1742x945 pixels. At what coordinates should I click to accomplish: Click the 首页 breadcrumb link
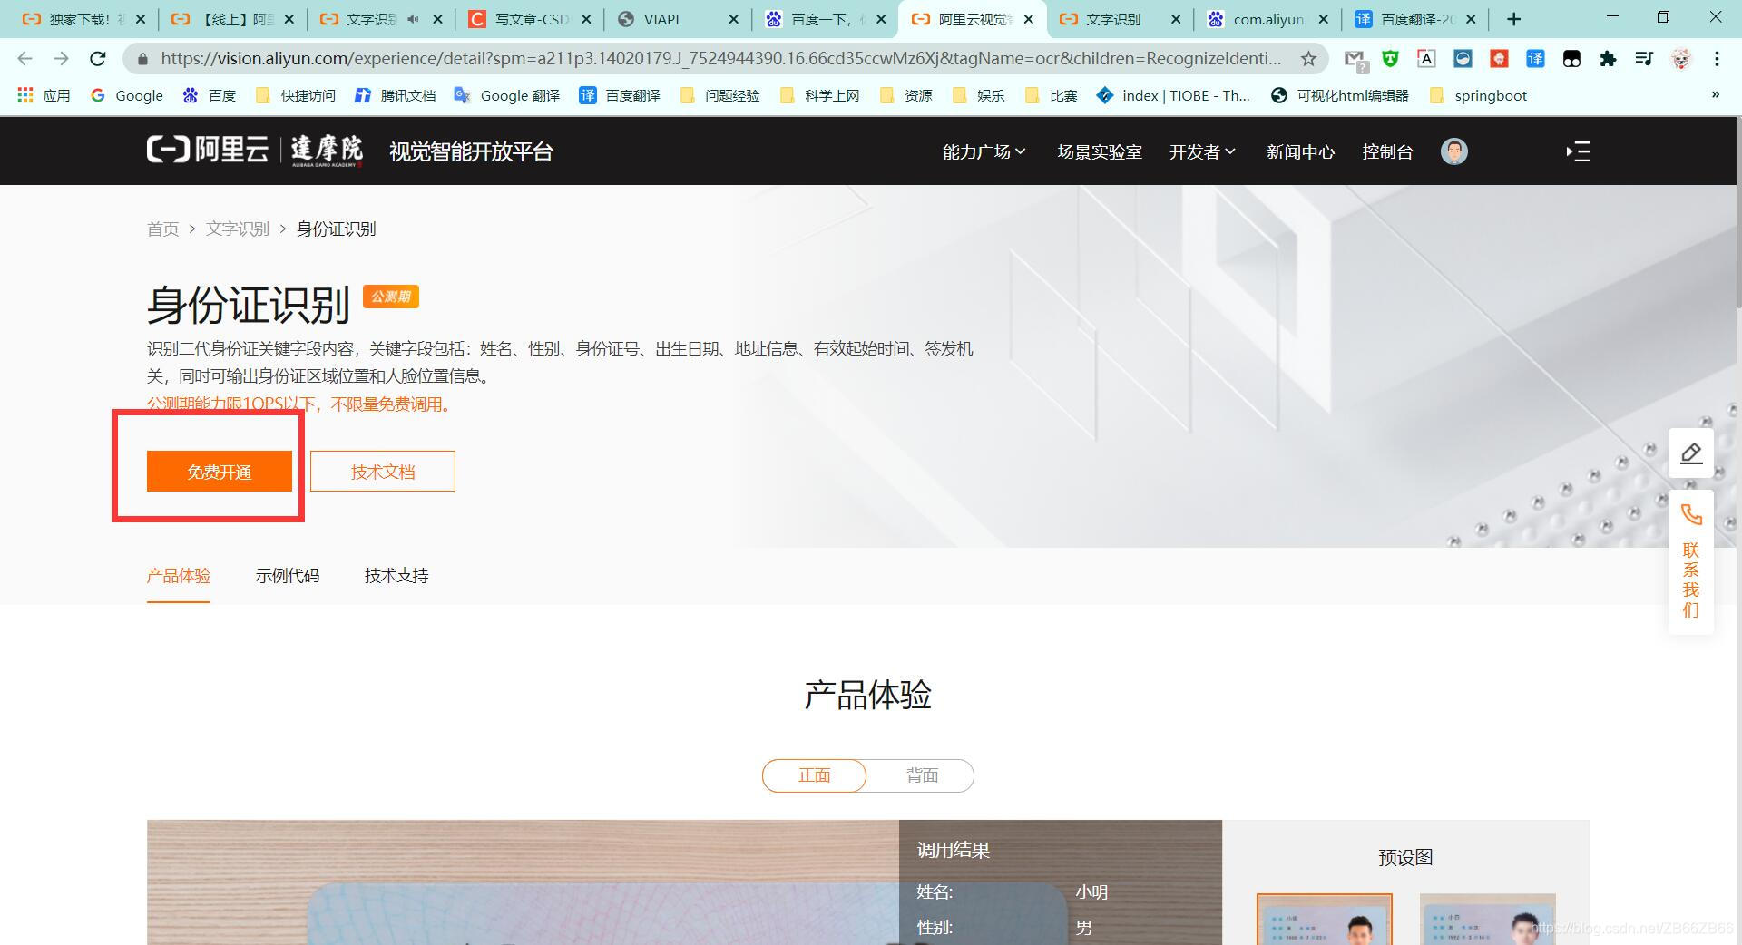(163, 229)
